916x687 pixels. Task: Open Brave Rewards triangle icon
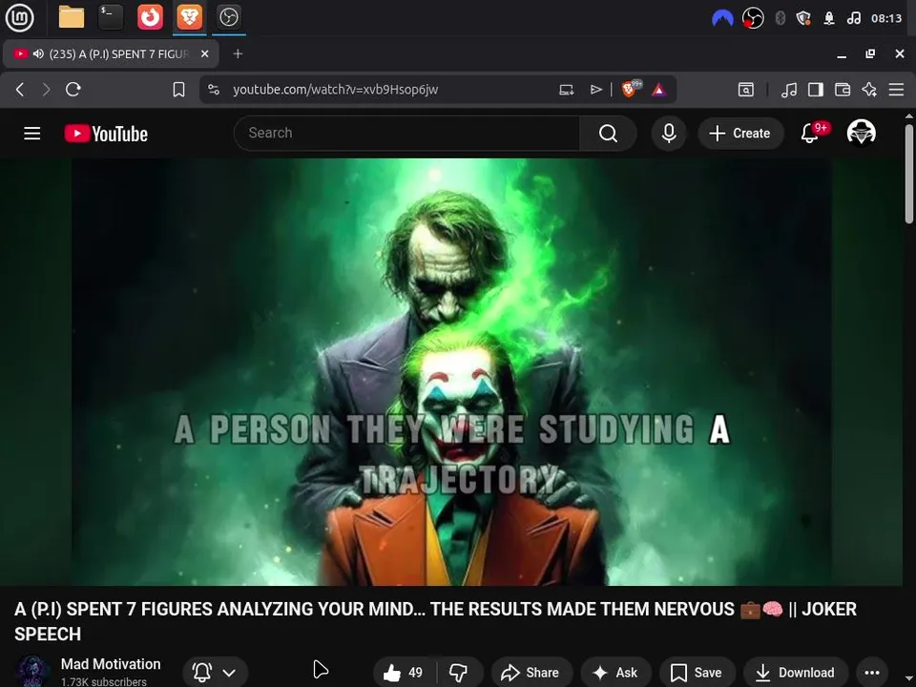pyautogui.click(x=658, y=90)
